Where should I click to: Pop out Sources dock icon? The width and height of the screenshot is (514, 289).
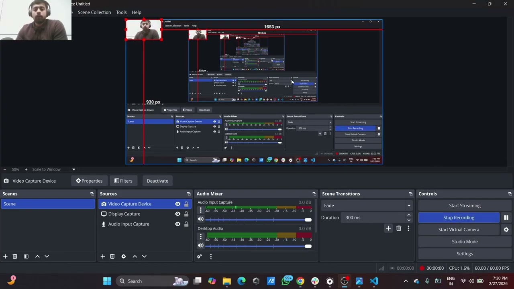click(189, 194)
